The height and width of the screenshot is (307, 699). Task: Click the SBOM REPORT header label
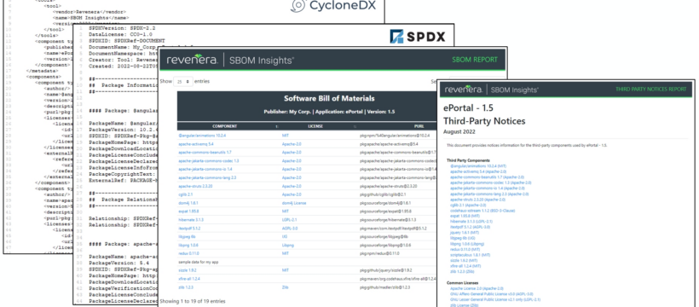tap(475, 60)
